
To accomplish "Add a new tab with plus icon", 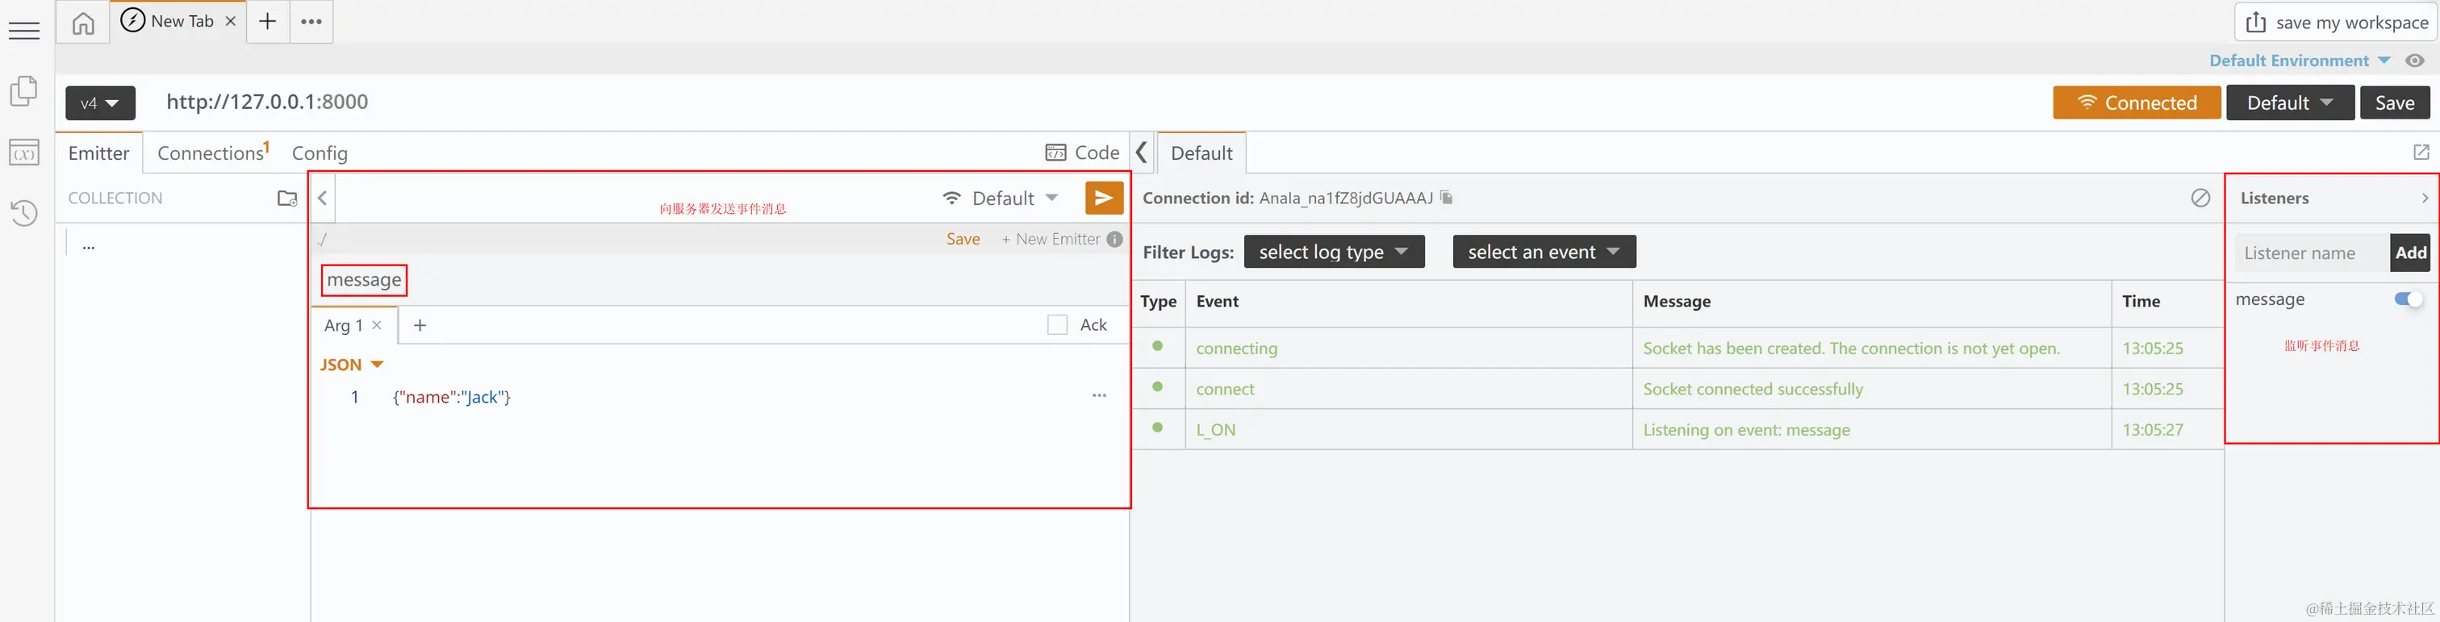I will click(268, 21).
